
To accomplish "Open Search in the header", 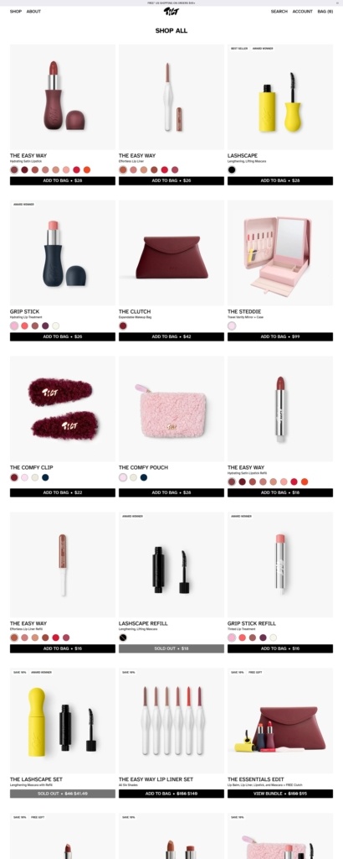I will (x=279, y=12).
